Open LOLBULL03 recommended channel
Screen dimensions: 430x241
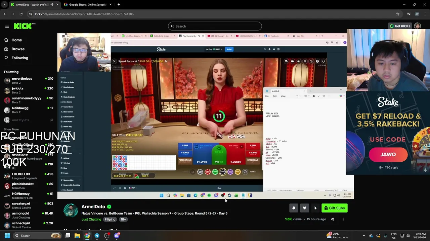tap(28, 176)
